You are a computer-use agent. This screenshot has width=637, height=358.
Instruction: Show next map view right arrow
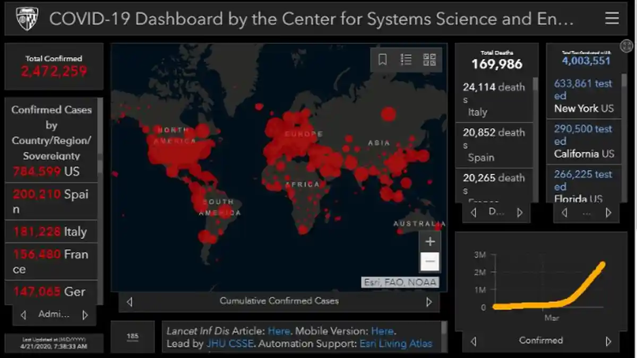point(429,302)
